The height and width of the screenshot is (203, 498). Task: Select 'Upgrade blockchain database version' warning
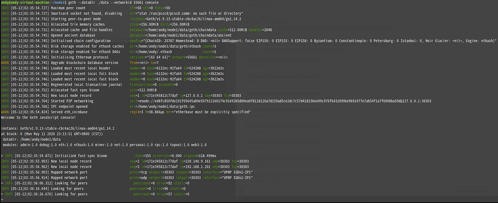84,63
